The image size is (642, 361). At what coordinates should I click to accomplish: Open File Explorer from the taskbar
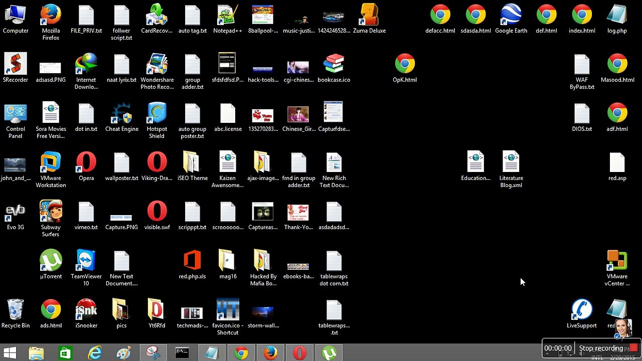pos(36,353)
